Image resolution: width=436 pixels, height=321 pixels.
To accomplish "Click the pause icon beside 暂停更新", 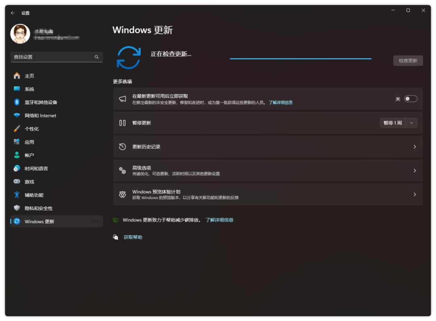I will click(x=123, y=123).
